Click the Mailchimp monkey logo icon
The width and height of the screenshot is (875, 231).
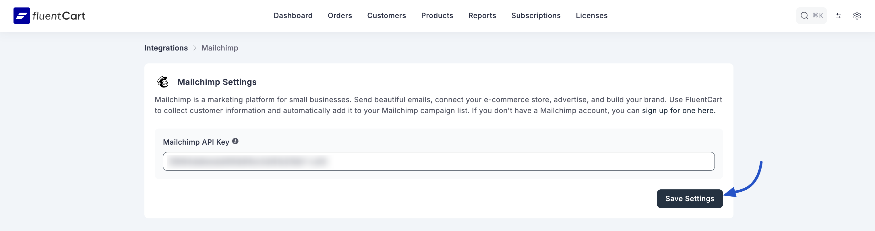pos(163,82)
